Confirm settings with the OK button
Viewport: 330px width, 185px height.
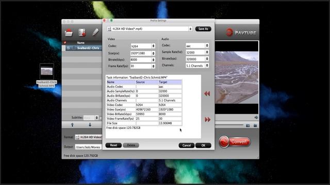(x=203, y=145)
